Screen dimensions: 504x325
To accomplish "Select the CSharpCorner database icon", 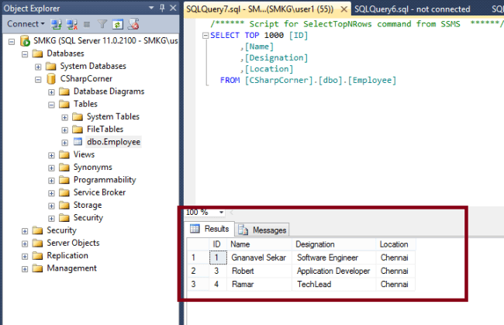I will (x=51, y=79).
